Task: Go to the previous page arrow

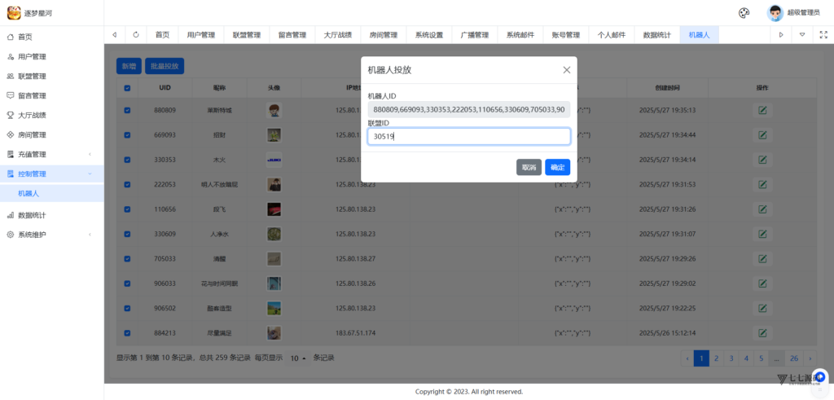Action: (687, 358)
